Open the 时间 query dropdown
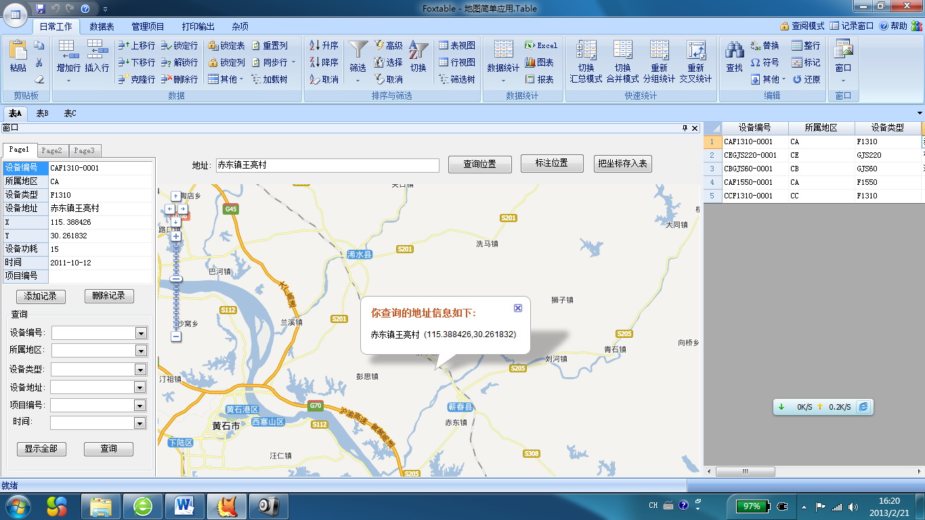 140,423
